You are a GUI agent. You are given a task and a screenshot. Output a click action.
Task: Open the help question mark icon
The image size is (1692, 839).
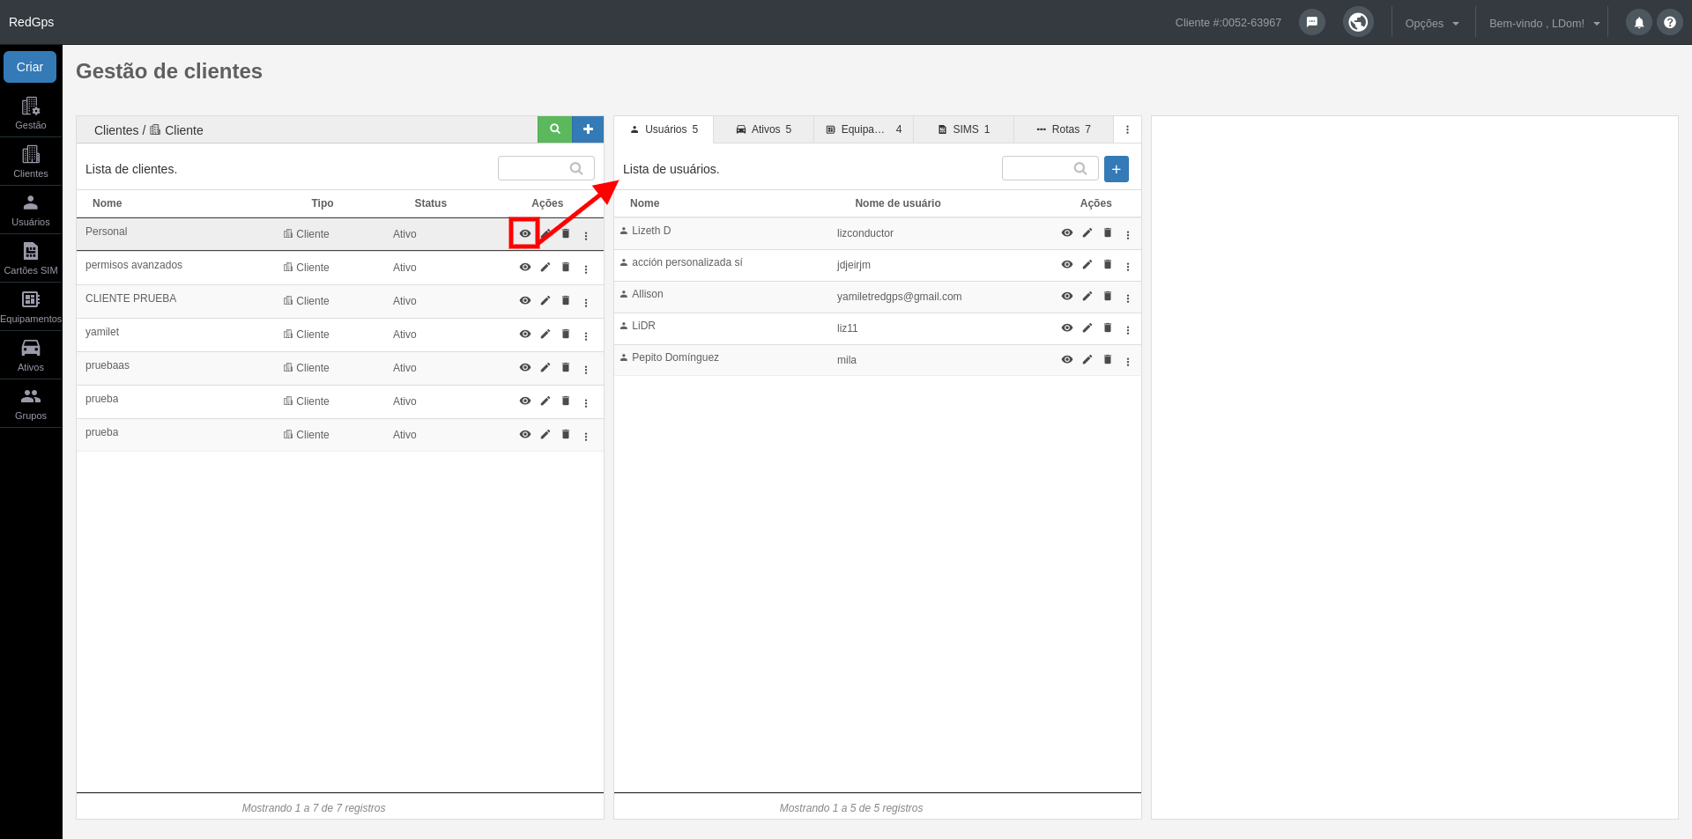pyautogui.click(x=1670, y=22)
